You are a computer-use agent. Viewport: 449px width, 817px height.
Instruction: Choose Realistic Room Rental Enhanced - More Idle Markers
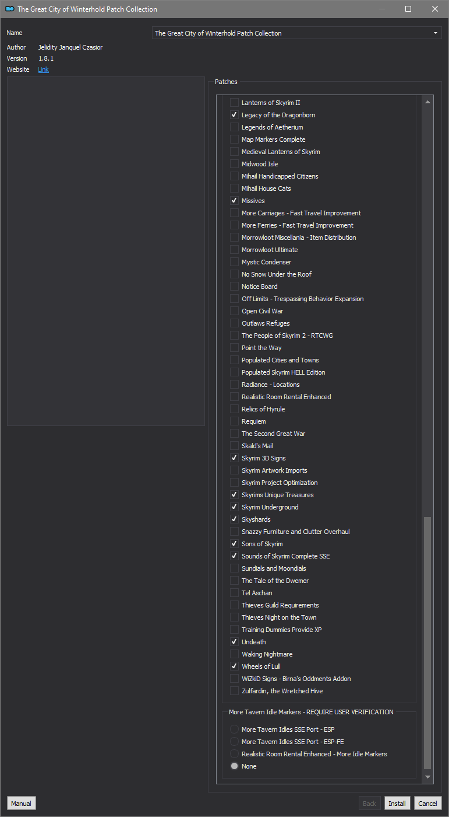point(234,754)
